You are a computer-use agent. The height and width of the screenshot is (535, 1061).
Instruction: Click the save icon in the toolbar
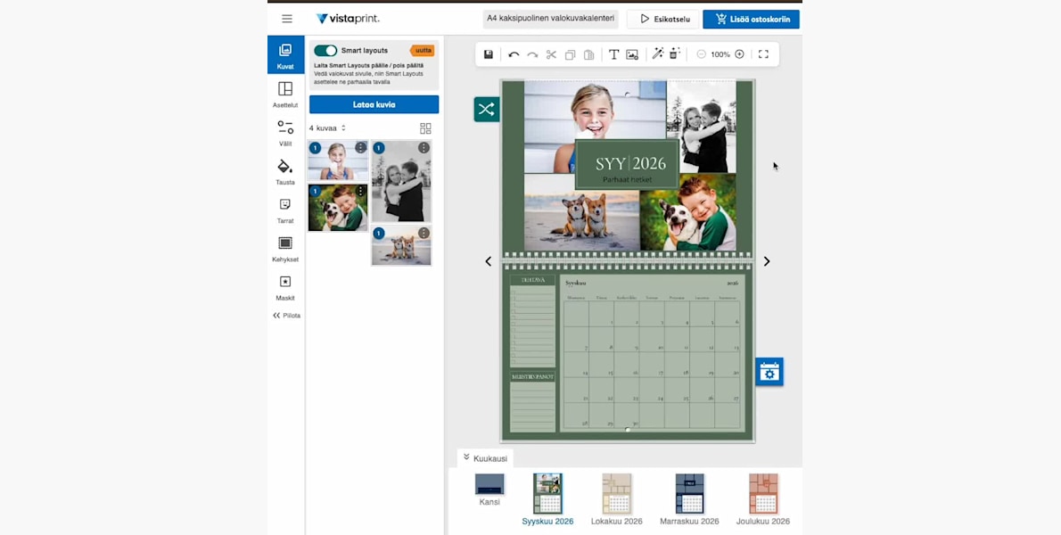click(x=489, y=54)
